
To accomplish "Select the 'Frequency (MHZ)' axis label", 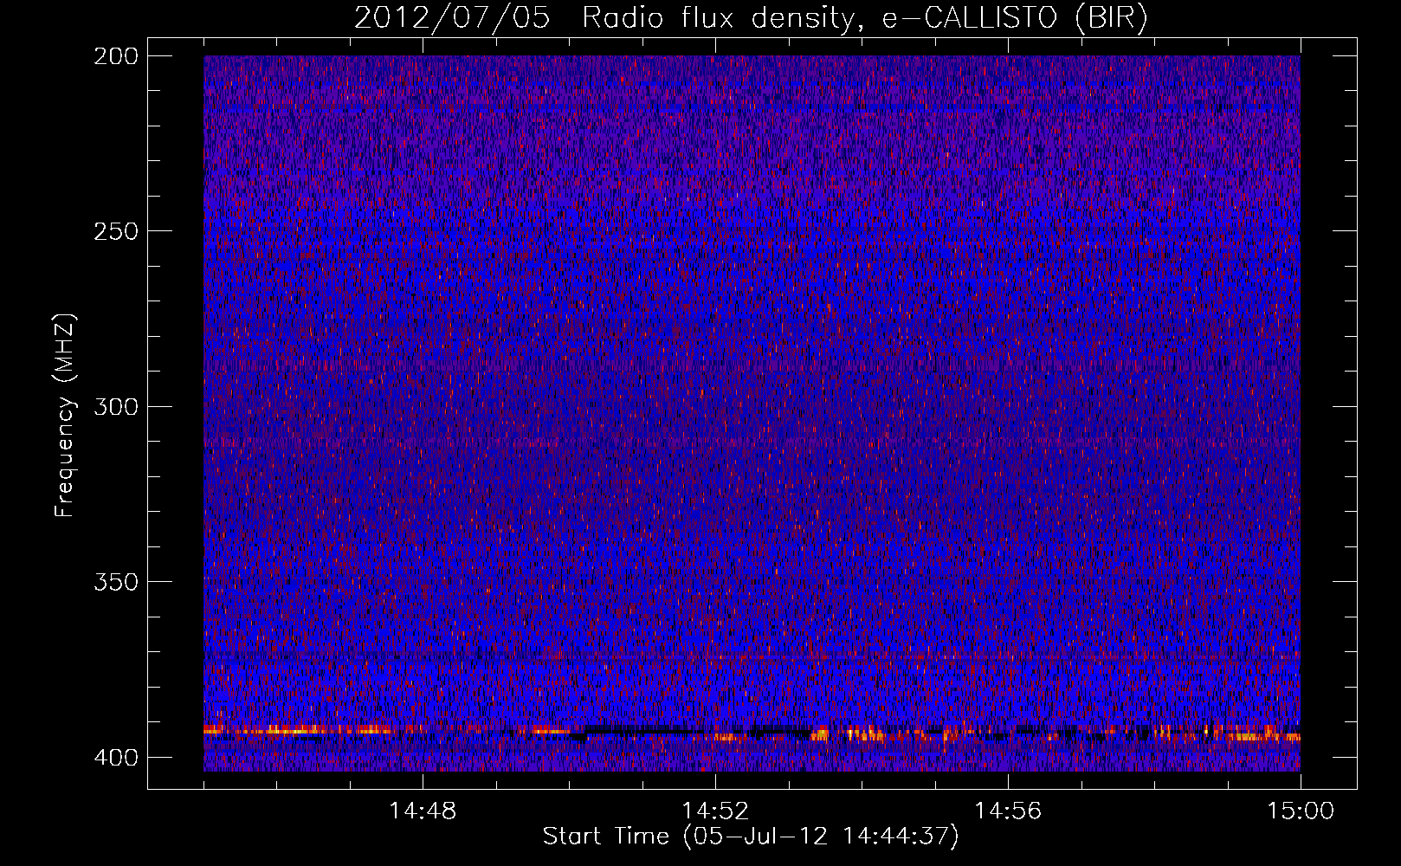I will pos(65,415).
